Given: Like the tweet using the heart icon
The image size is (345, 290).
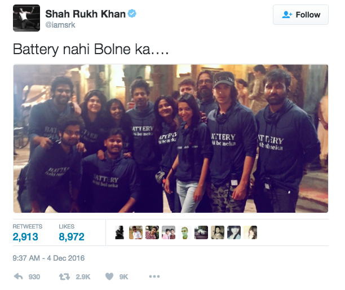Looking at the screenshot, I should click(x=109, y=276).
